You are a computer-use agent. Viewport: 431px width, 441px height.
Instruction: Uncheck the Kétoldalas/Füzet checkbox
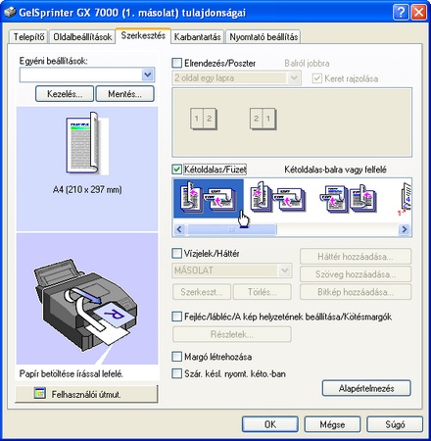[x=176, y=170]
